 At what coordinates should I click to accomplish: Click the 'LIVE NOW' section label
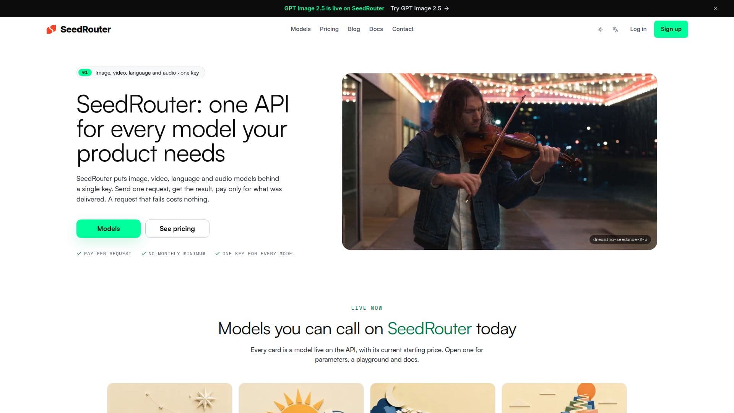coord(367,308)
